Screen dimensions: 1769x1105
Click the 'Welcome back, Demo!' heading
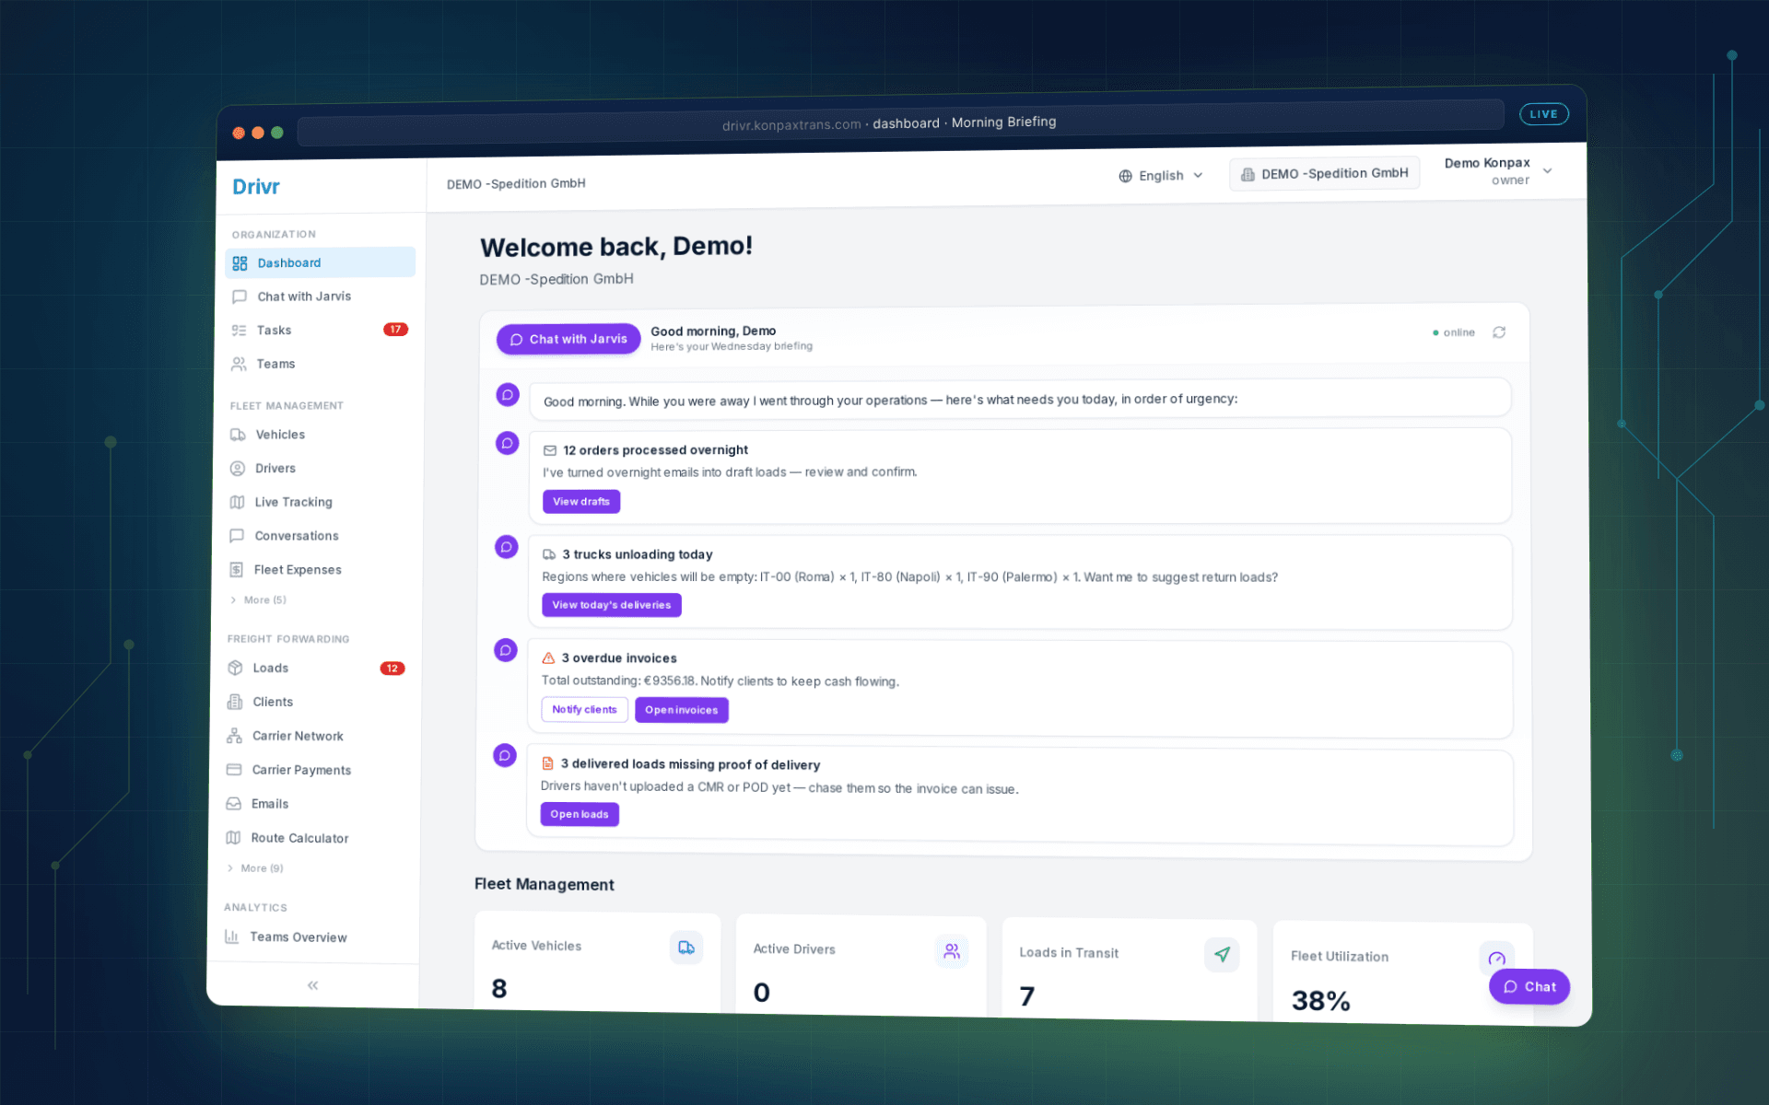pyautogui.click(x=616, y=247)
